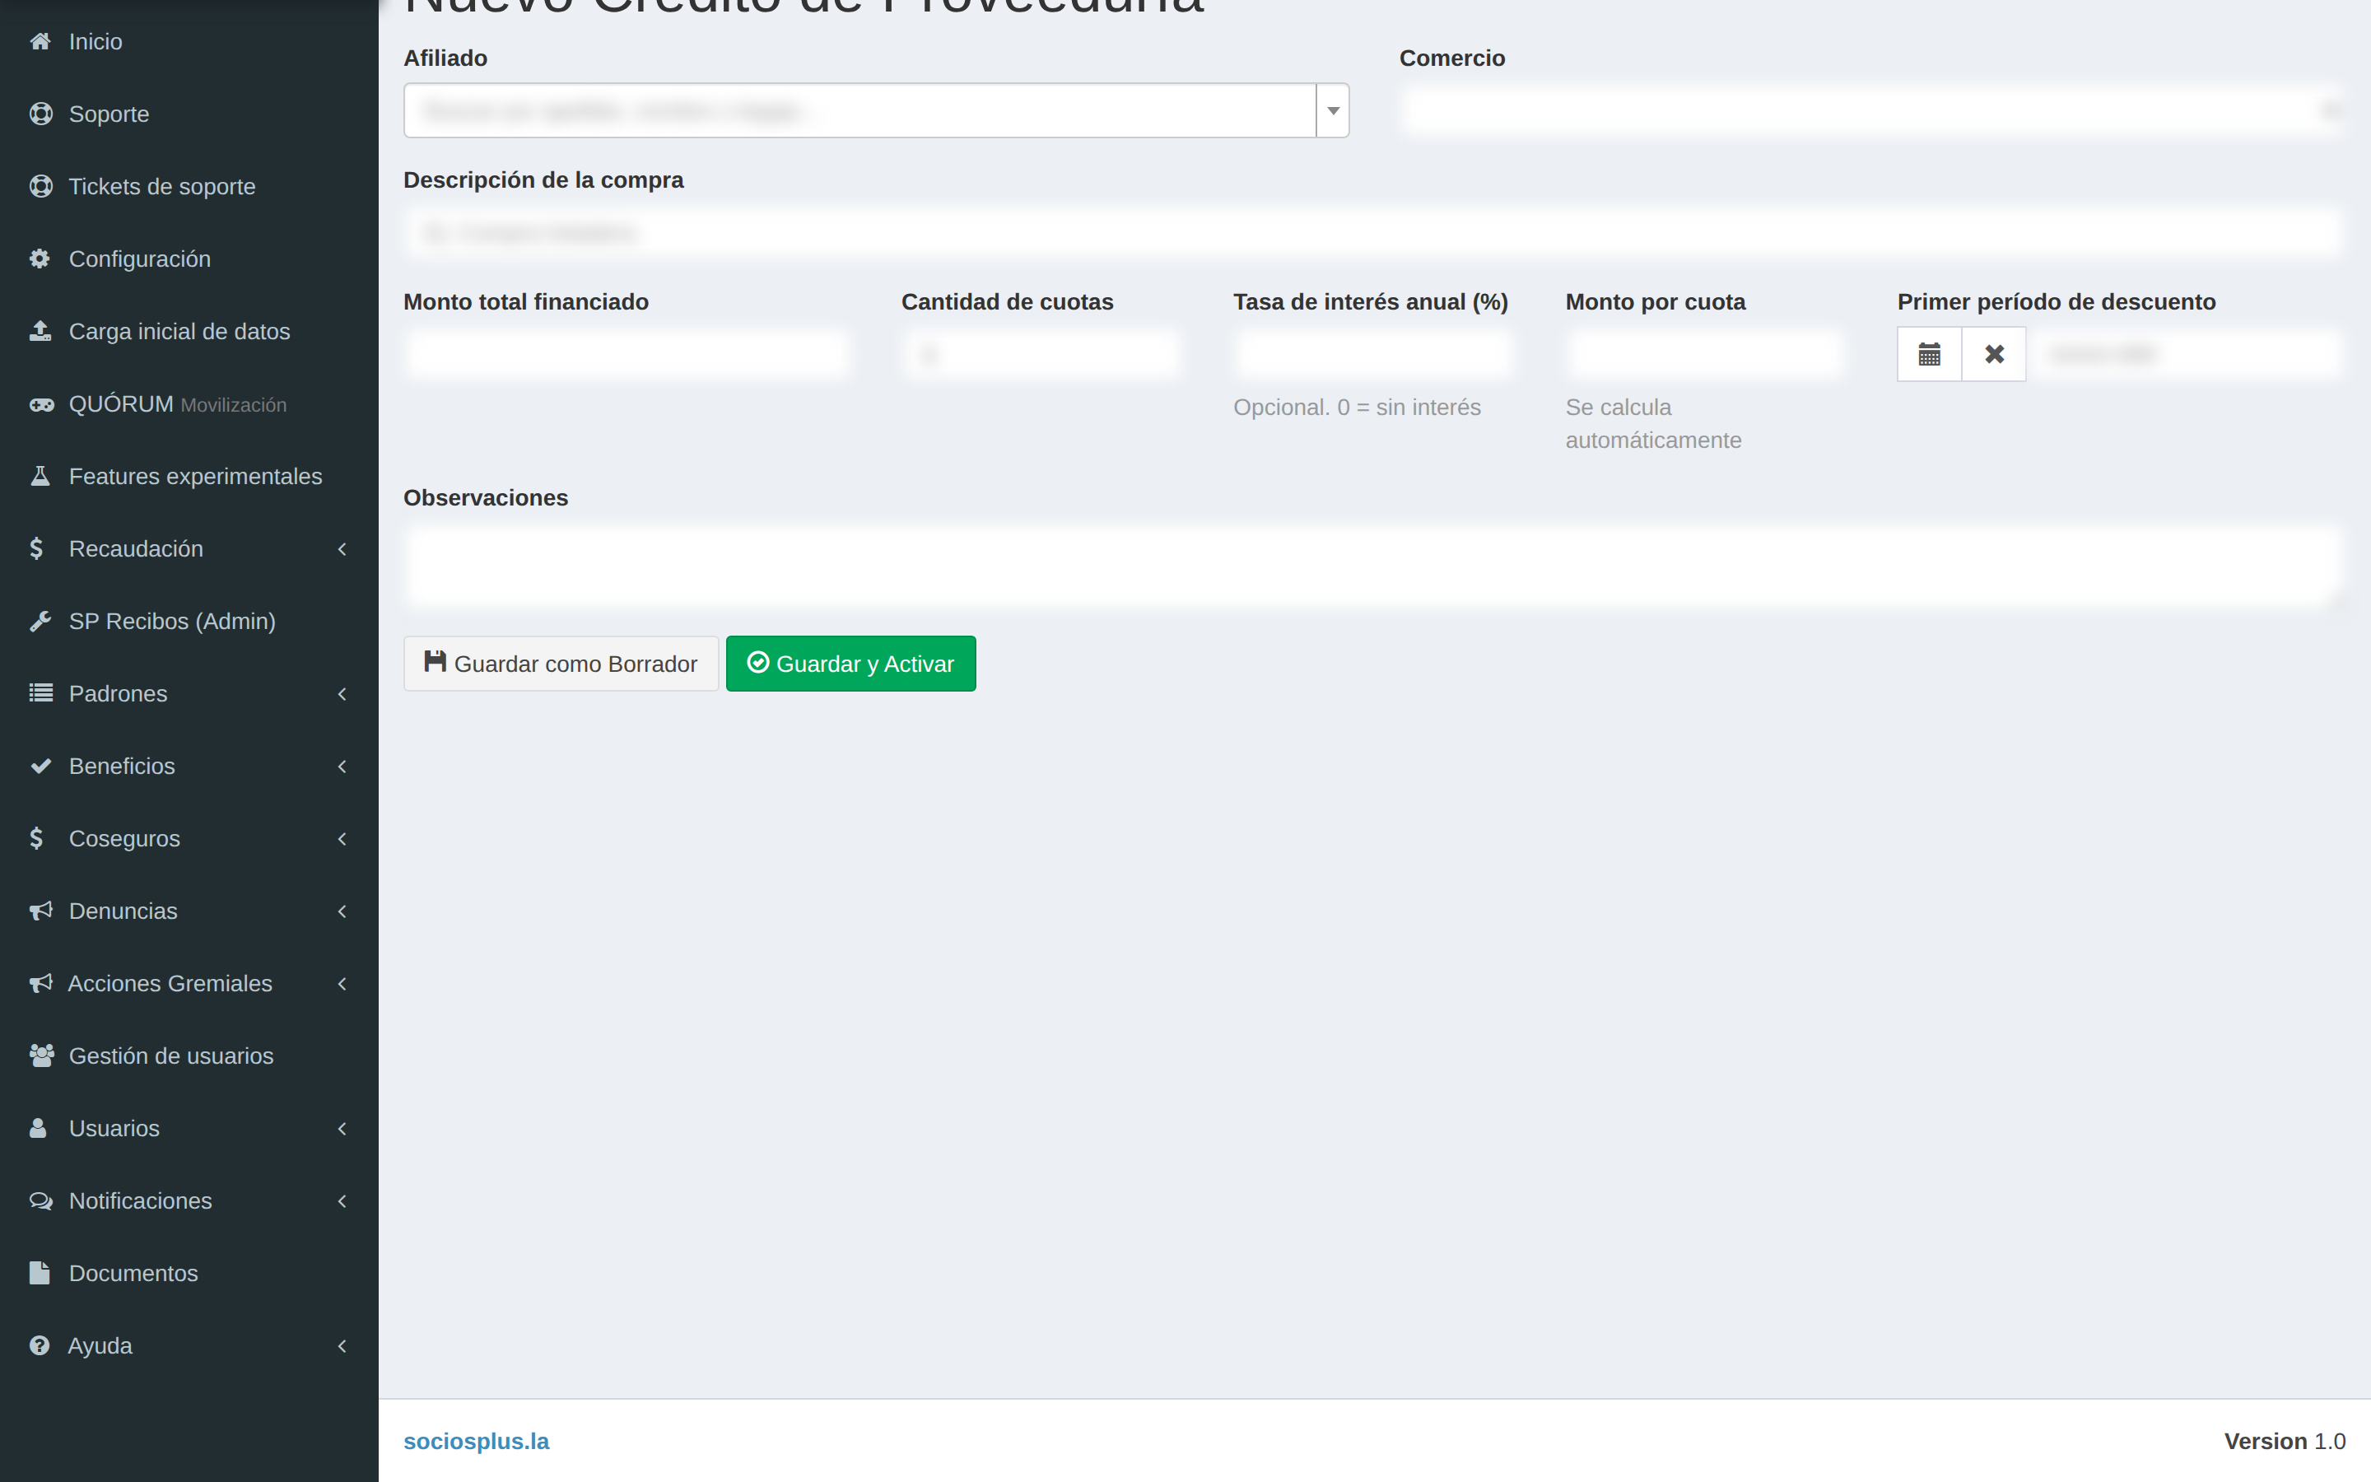Viewport: 2371px width, 1482px height.
Task: Click the Tickets de soporte icon
Action: click(40, 186)
